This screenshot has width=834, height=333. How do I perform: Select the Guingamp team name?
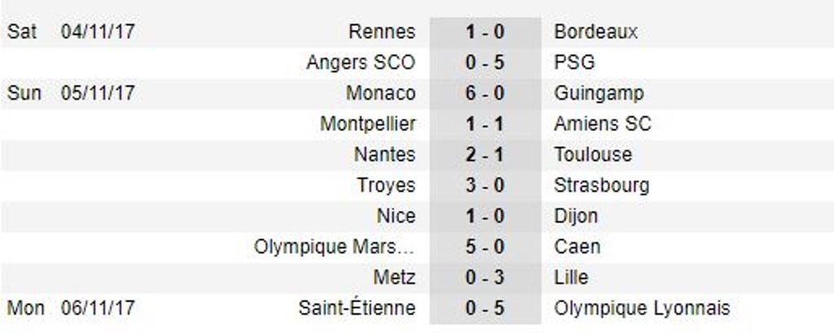[x=599, y=93]
